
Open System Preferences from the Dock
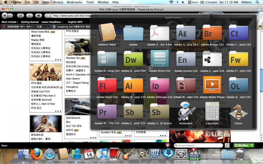[x=181, y=154]
